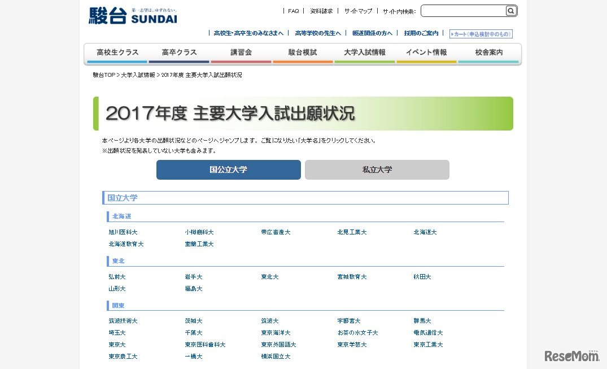Open the 駿台模試 menu item

click(x=303, y=52)
